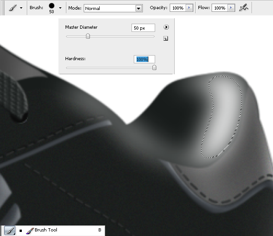Open the Mode dropdown set to Normal
The width and height of the screenshot is (273, 236).
point(113,8)
